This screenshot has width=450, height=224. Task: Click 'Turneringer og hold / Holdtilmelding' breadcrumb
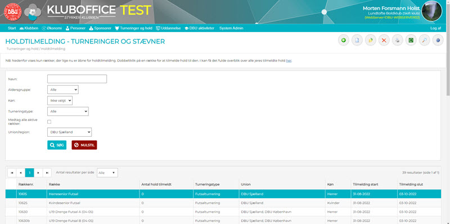pyautogui.click(x=36, y=49)
